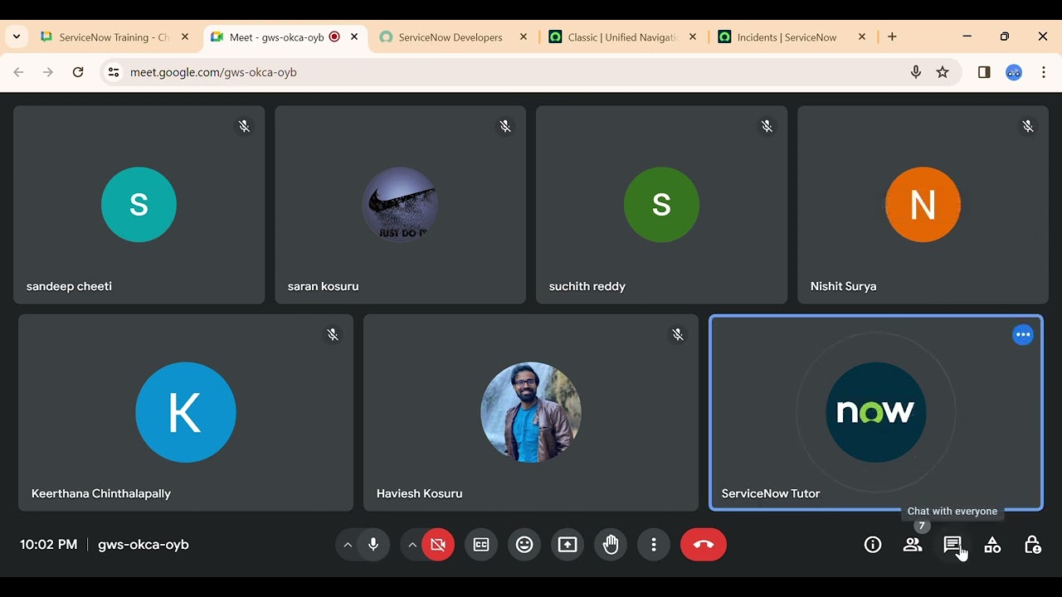Open meeting details info icon
Screen dimensions: 1062x597
click(873, 545)
